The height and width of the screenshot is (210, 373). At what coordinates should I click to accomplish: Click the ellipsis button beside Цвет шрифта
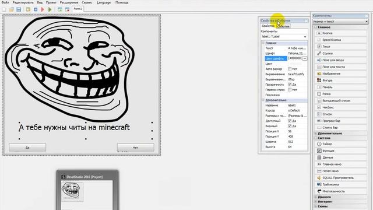tap(305, 58)
